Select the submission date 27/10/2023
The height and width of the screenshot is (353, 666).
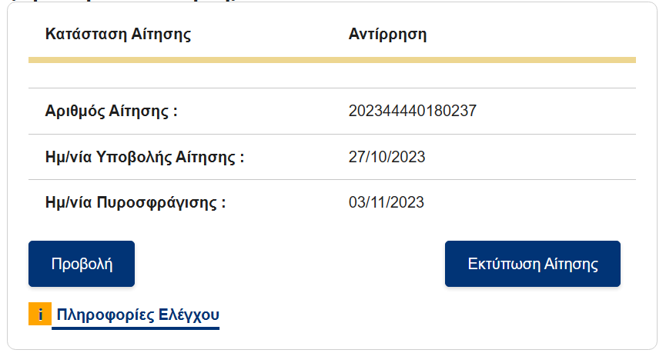tap(387, 157)
